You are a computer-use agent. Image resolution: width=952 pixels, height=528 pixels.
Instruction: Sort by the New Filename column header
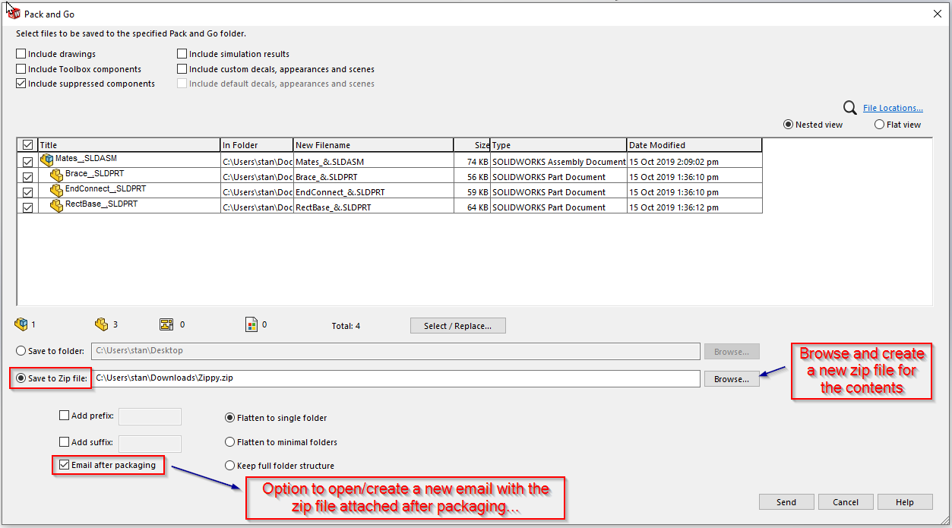click(x=373, y=145)
